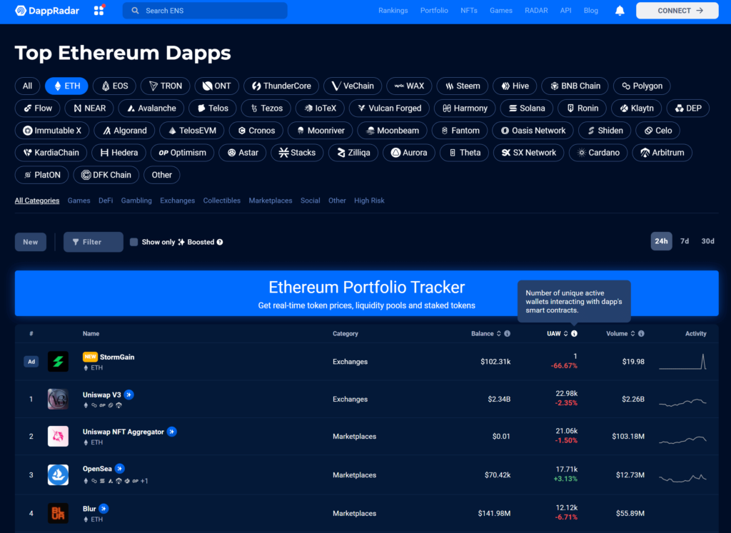Filter by the Optimism chain
The image size is (731, 533).
point(182,153)
